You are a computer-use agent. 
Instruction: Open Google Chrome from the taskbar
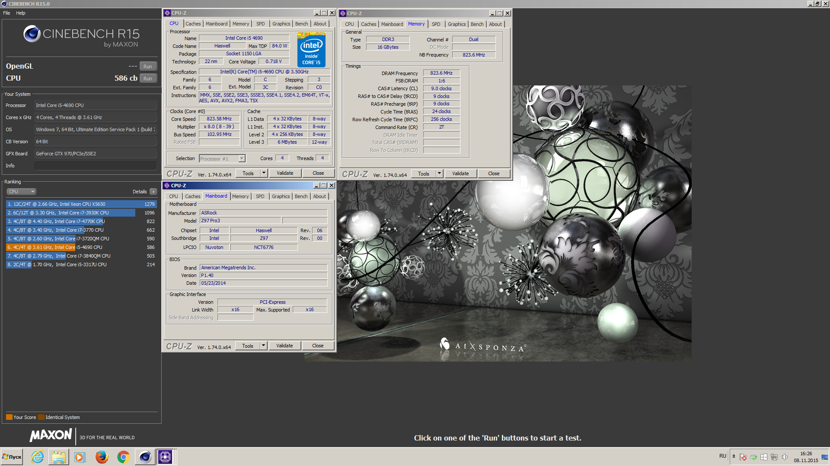[123, 457]
